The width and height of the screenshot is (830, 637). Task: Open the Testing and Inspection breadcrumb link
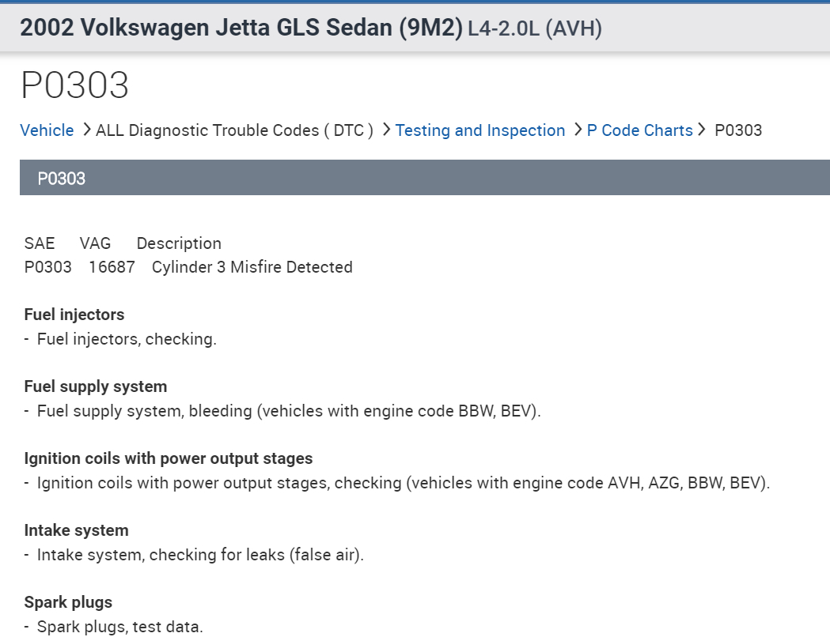coord(480,130)
